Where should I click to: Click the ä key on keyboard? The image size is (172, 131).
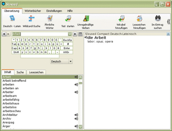pos(58,48)
